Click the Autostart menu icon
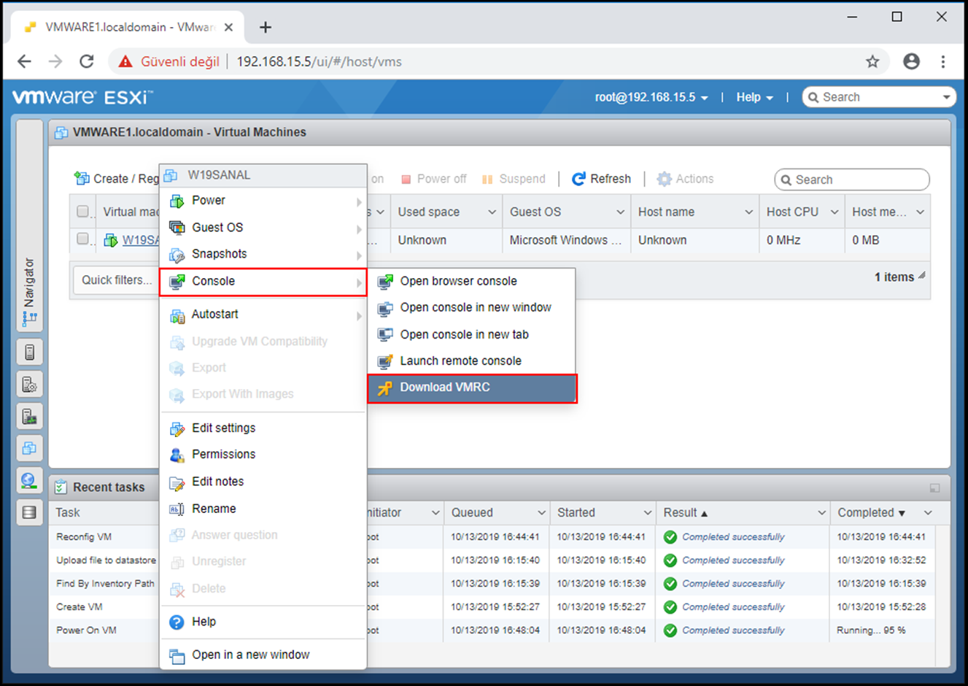The image size is (968, 686). (x=177, y=315)
